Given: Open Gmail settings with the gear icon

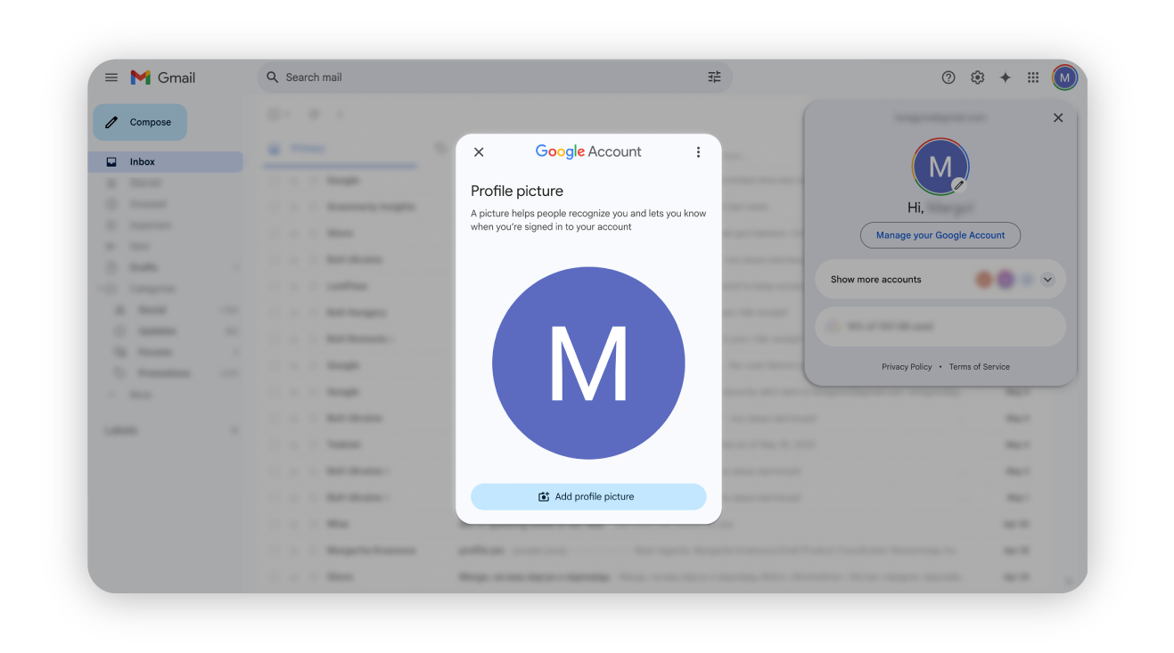Looking at the screenshot, I should 977,78.
